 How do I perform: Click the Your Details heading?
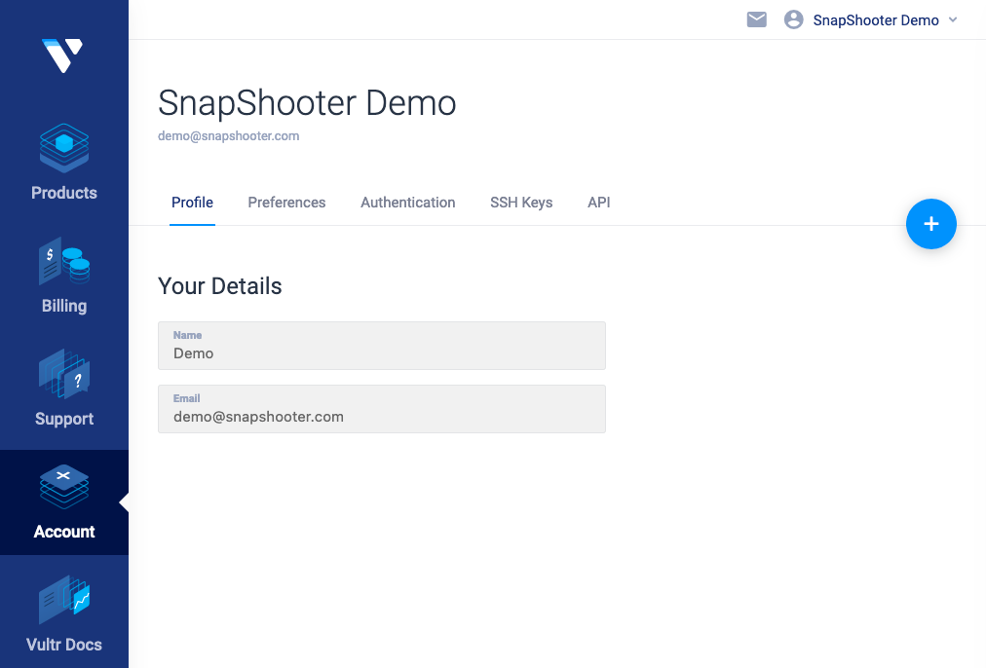[x=219, y=286]
